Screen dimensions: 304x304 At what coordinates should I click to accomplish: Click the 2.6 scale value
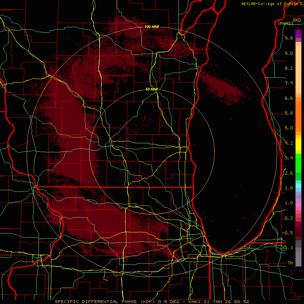coord(289,173)
